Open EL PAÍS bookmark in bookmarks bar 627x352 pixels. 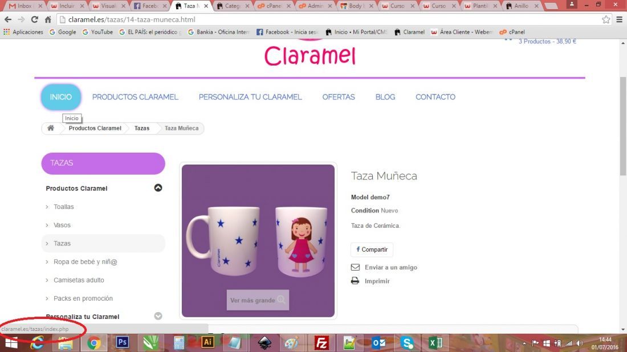click(150, 32)
